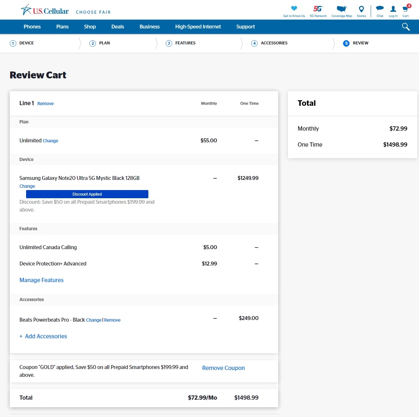Open the Plans menu

62,27
